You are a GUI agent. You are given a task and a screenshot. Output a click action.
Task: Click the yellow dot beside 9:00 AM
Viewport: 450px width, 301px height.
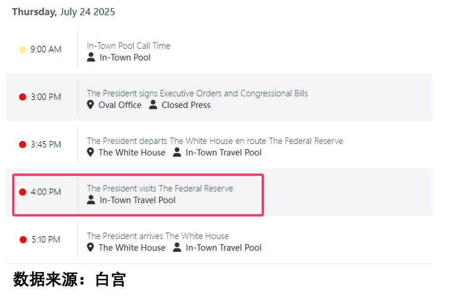[22, 49]
